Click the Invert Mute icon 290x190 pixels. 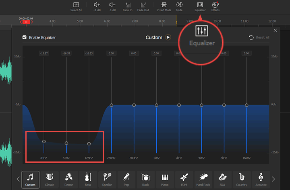tap(164, 7)
